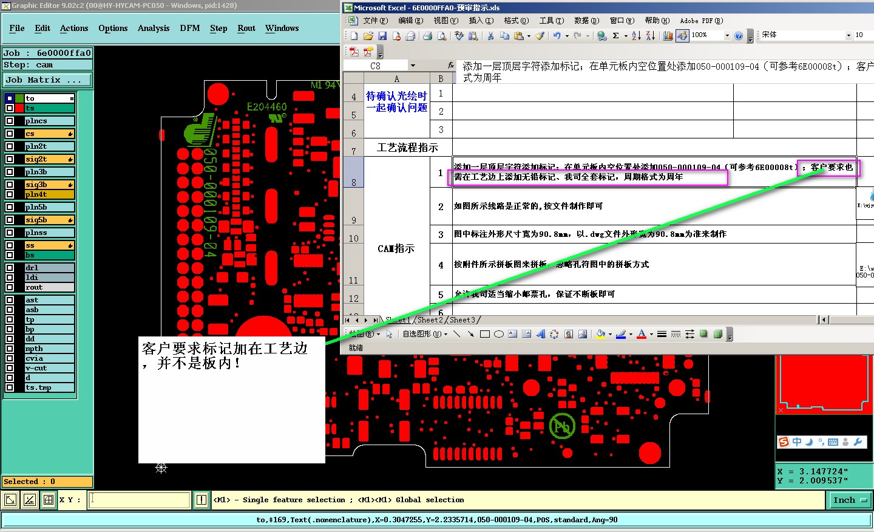Viewport: 874px width, 532px height.
Task: Open the zoom percentage dropdown in Excel
Action: [727, 35]
